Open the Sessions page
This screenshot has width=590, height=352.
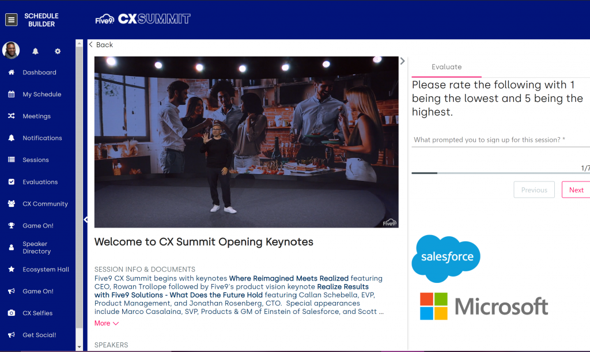(x=36, y=160)
